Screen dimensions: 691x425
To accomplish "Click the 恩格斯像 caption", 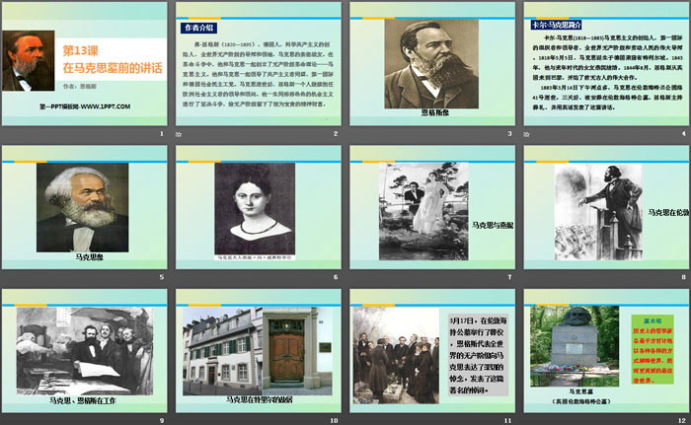I will coord(435,112).
